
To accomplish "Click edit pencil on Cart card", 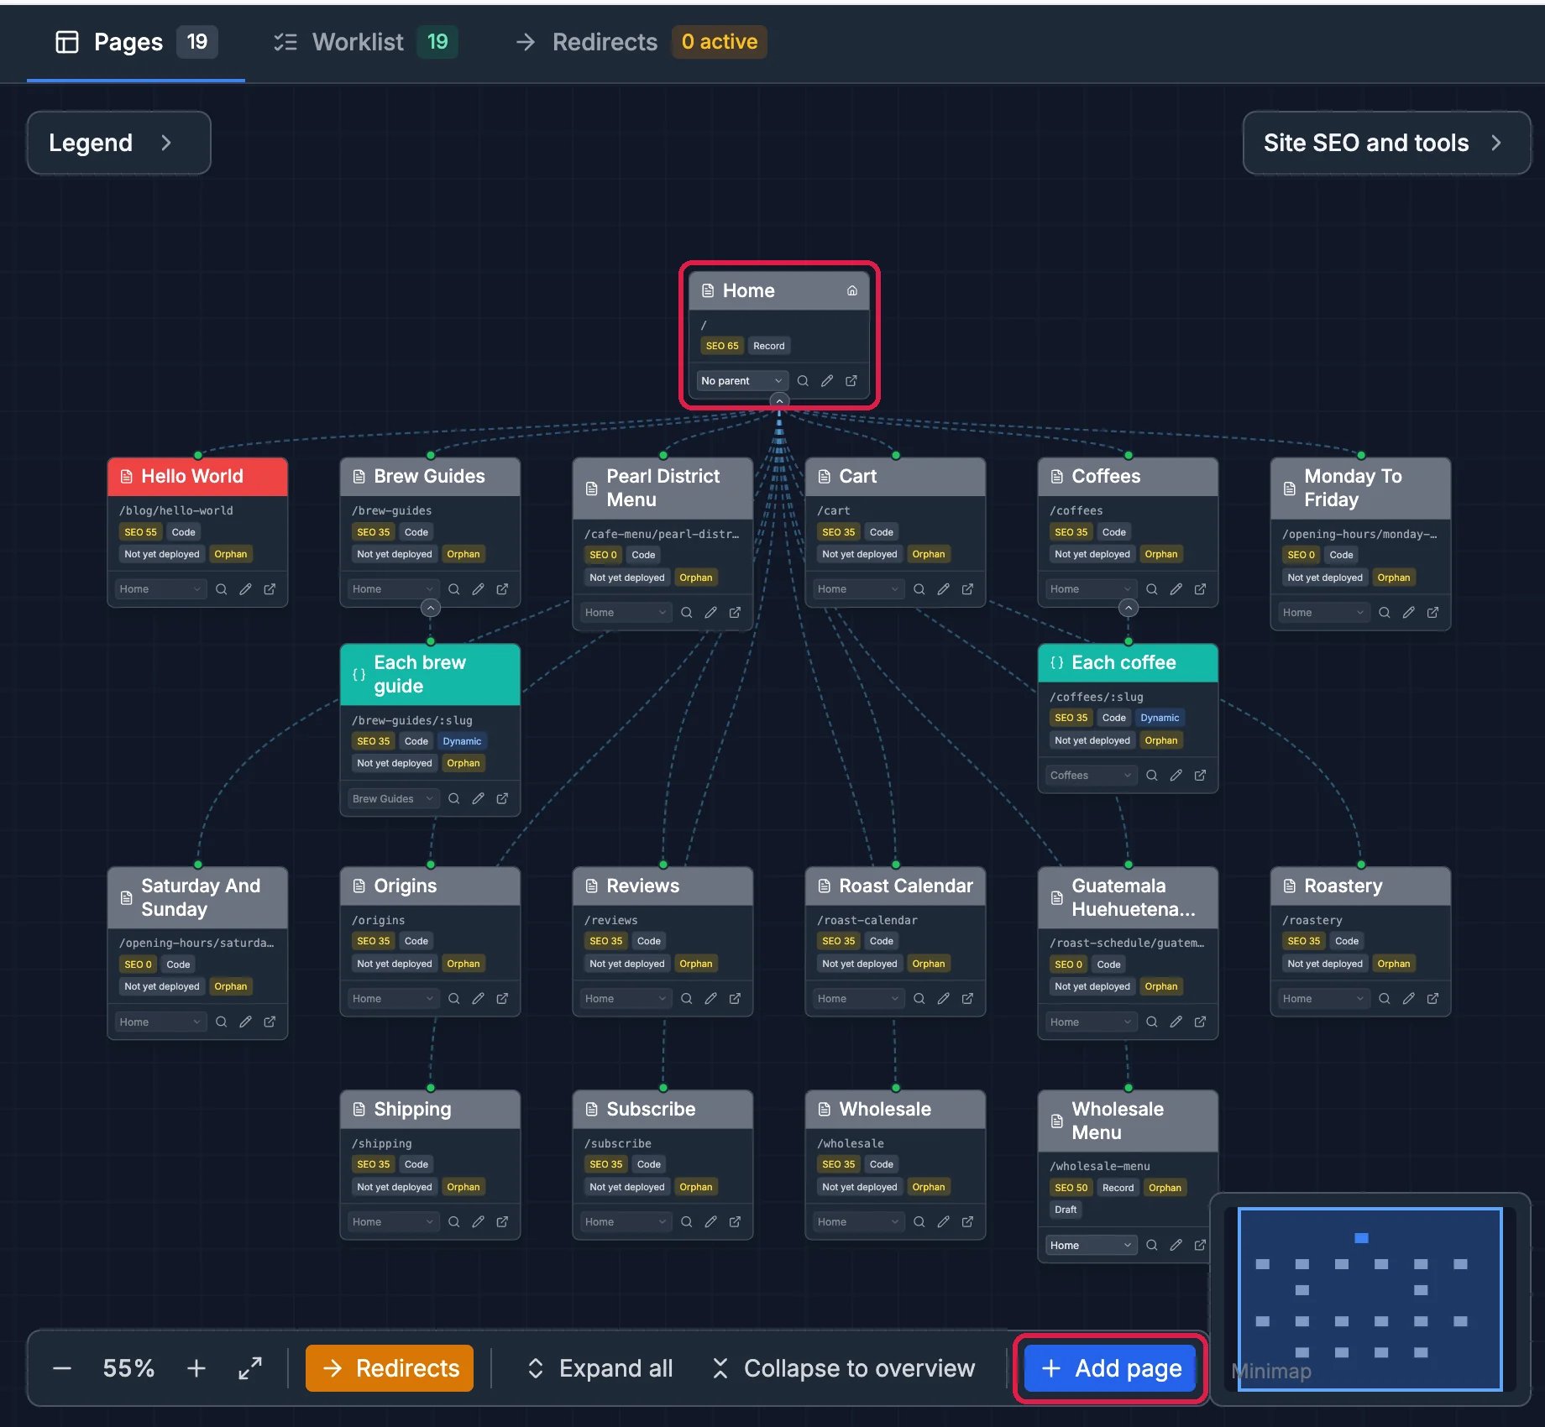I will tap(944, 589).
